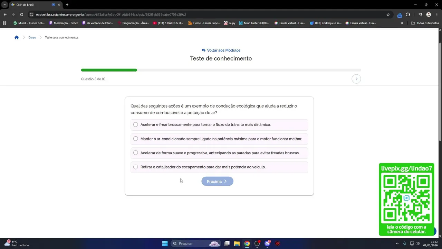The width and height of the screenshot is (442, 249).
Task: Click the browser forward arrow
Action: click(x=13, y=15)
